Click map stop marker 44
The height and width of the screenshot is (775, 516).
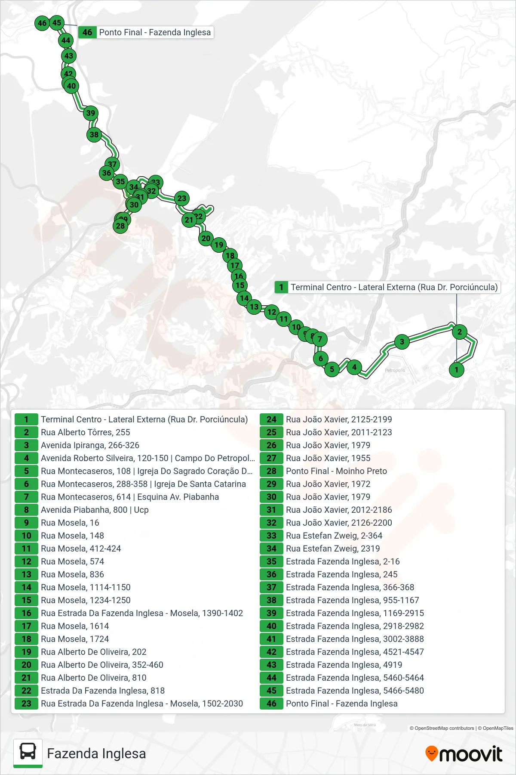pos(66,40)
